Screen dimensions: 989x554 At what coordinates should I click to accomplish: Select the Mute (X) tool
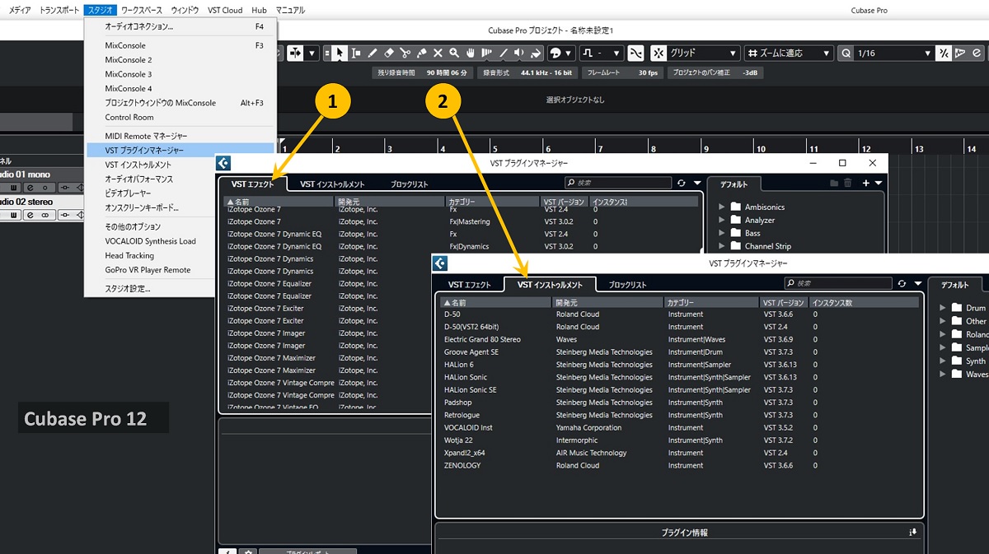(438, 53)
